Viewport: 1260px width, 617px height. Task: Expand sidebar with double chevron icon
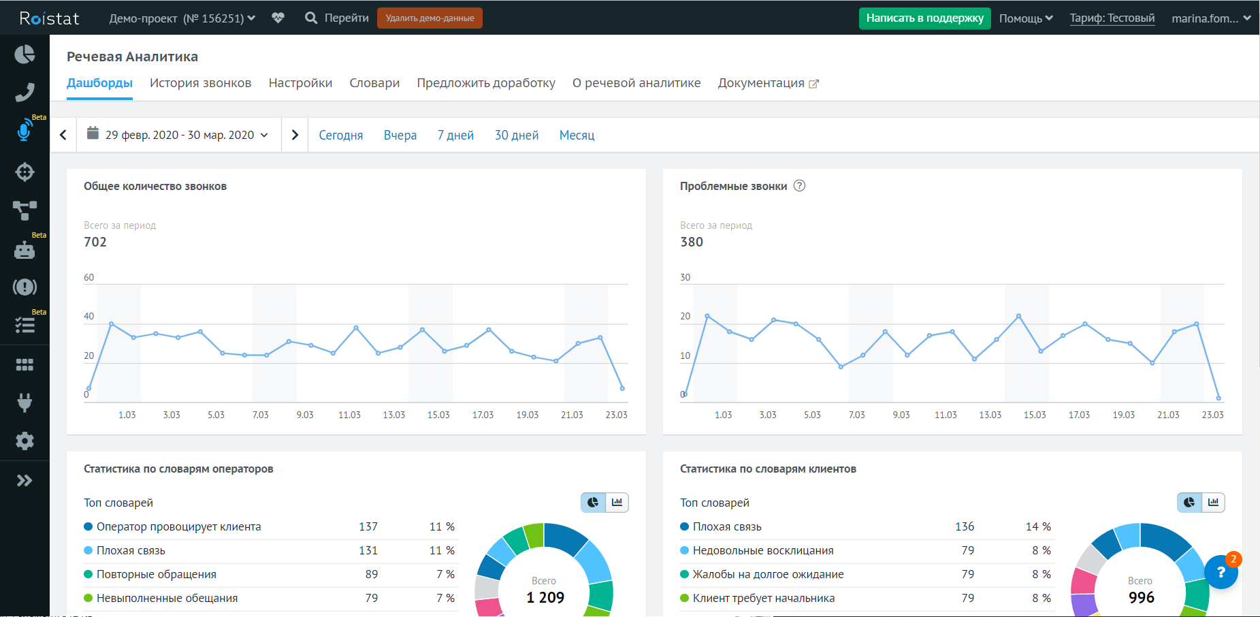pyautogui.click(x=25, y=481)
